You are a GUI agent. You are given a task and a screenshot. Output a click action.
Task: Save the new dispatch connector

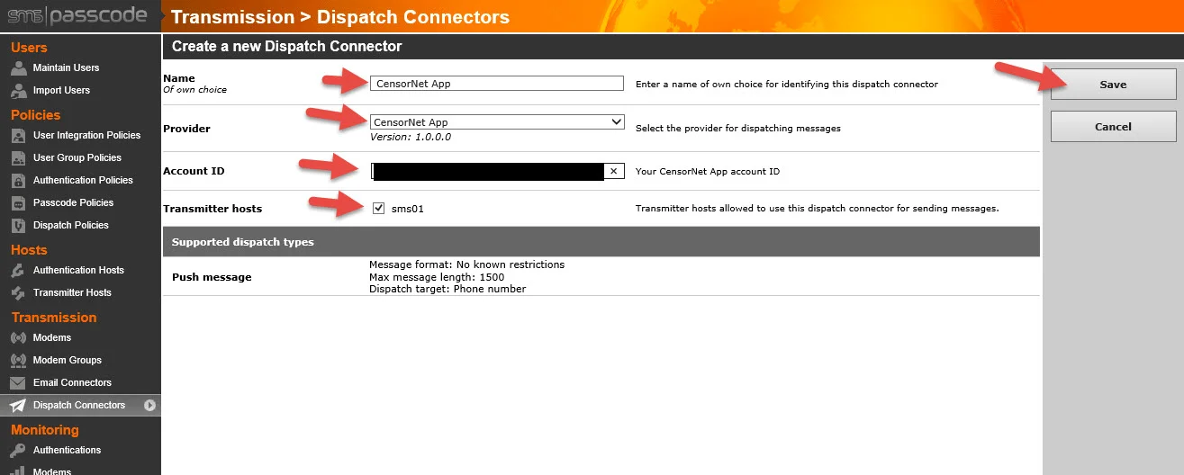tap(1113, 85)
